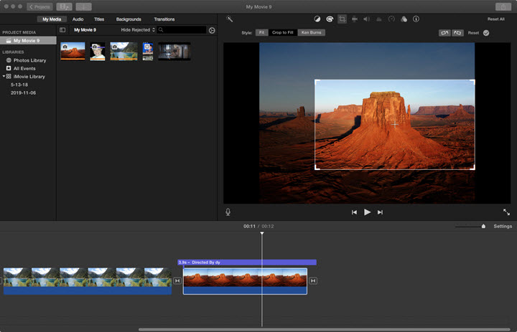Select the Ken Burns crop style
The width and height of the screenshot is (517, 332).
tap(311, 33)
